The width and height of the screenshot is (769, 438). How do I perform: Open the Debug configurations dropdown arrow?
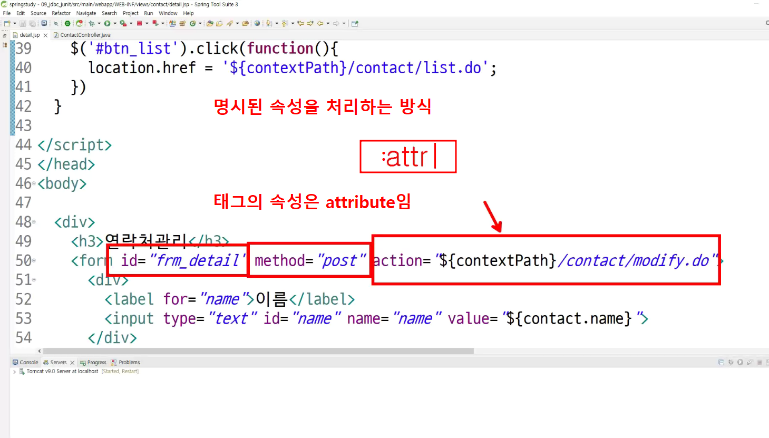99,23
